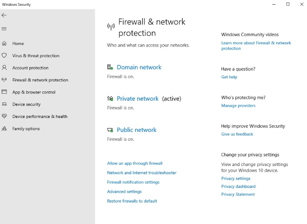Click Manage providers link
307x224 pixels.
point(238,106)
